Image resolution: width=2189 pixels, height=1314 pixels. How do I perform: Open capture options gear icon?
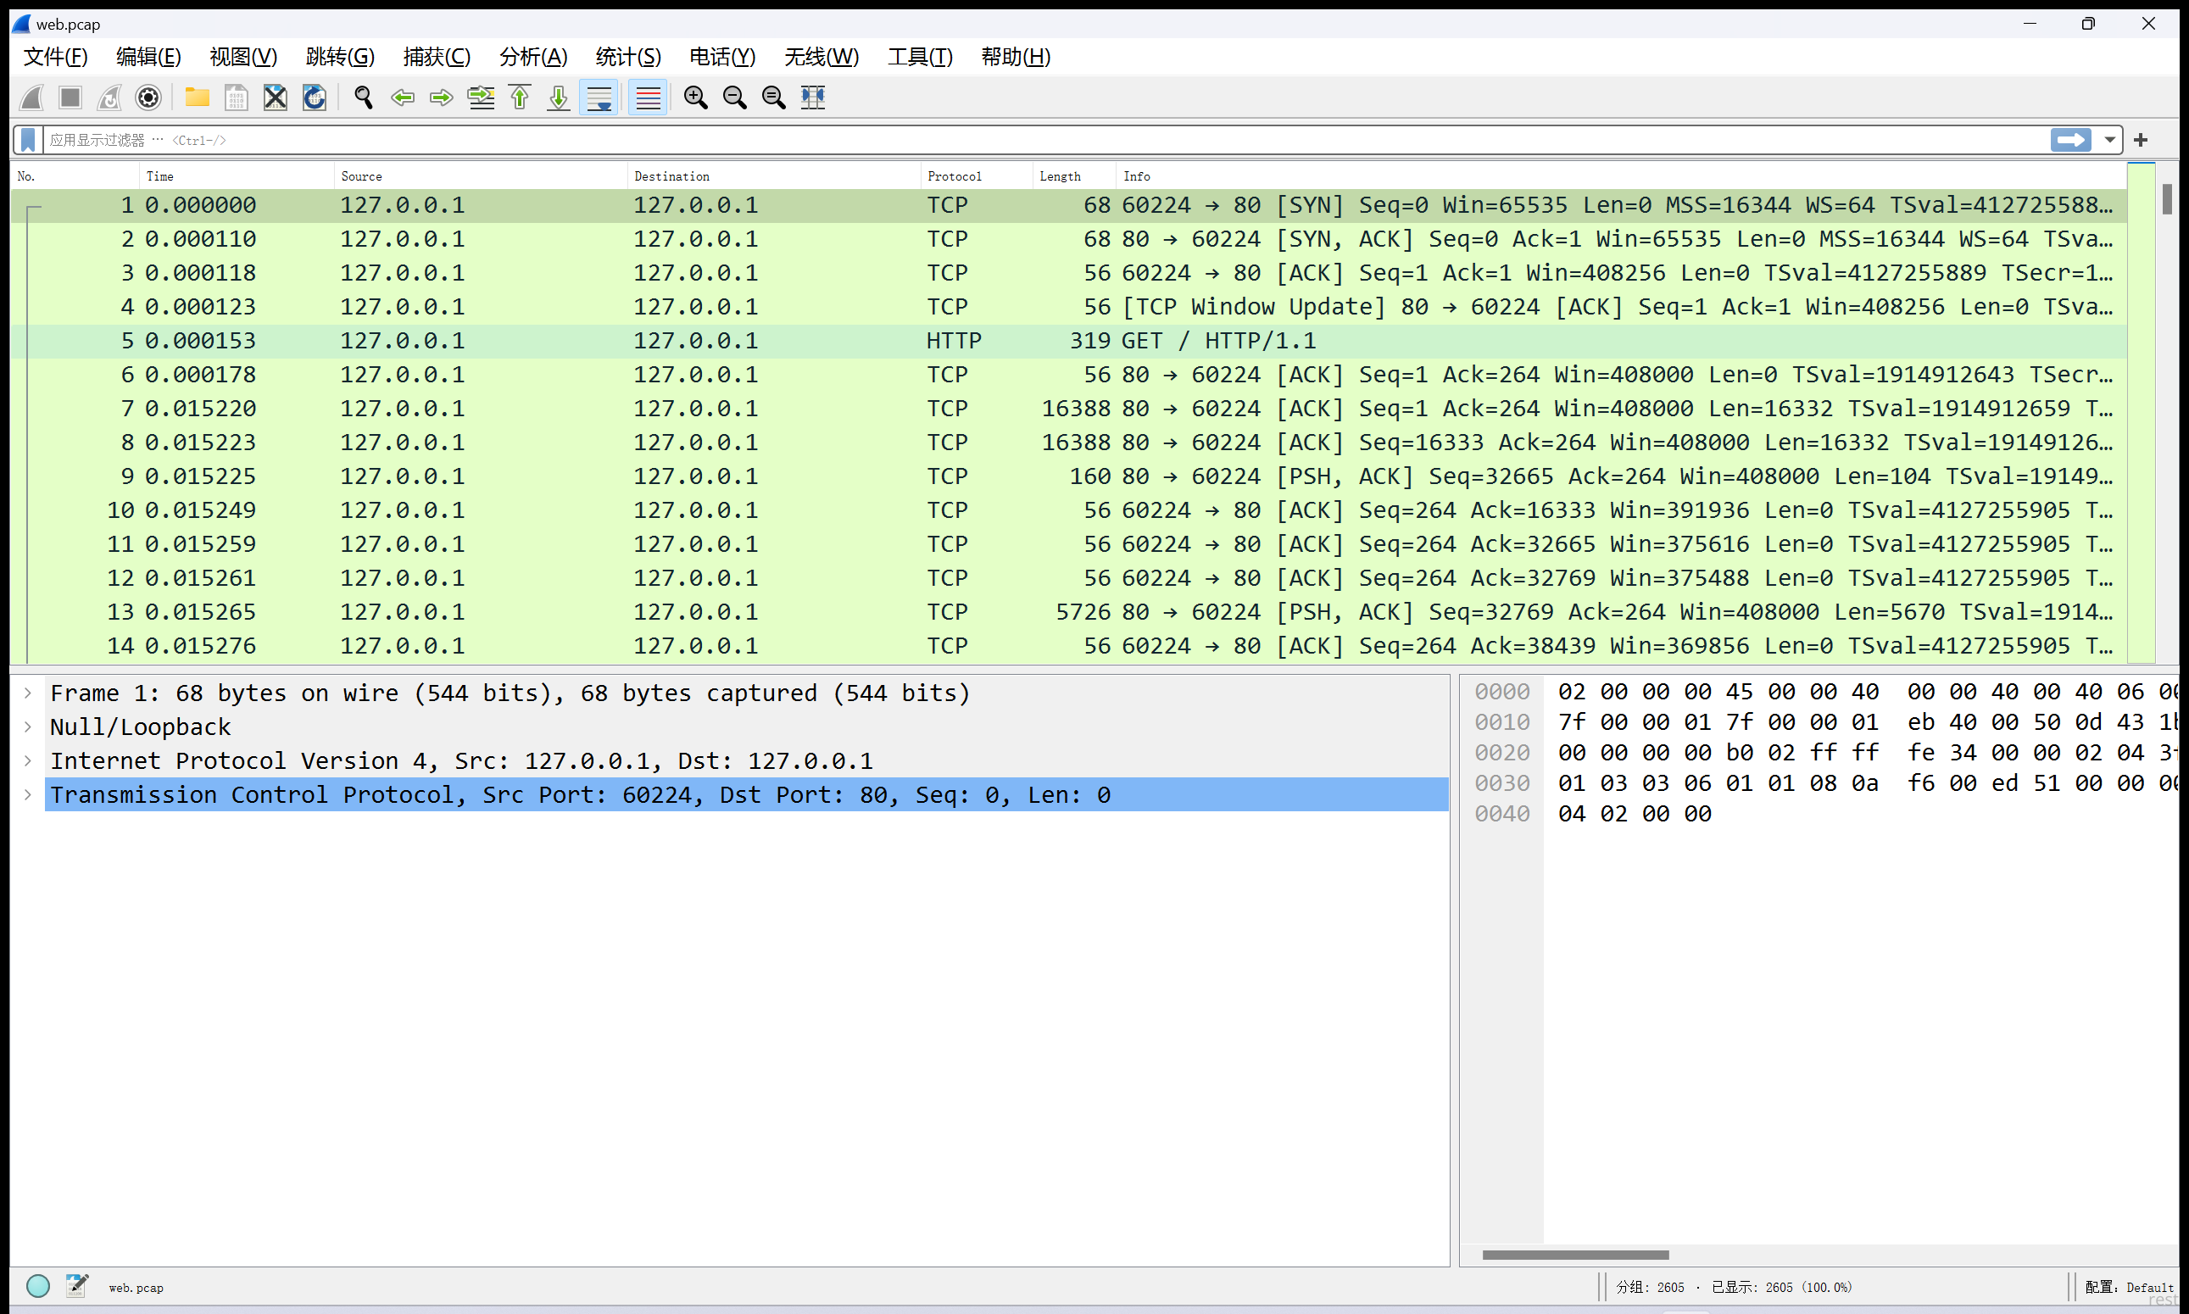(x=148, y=97)
